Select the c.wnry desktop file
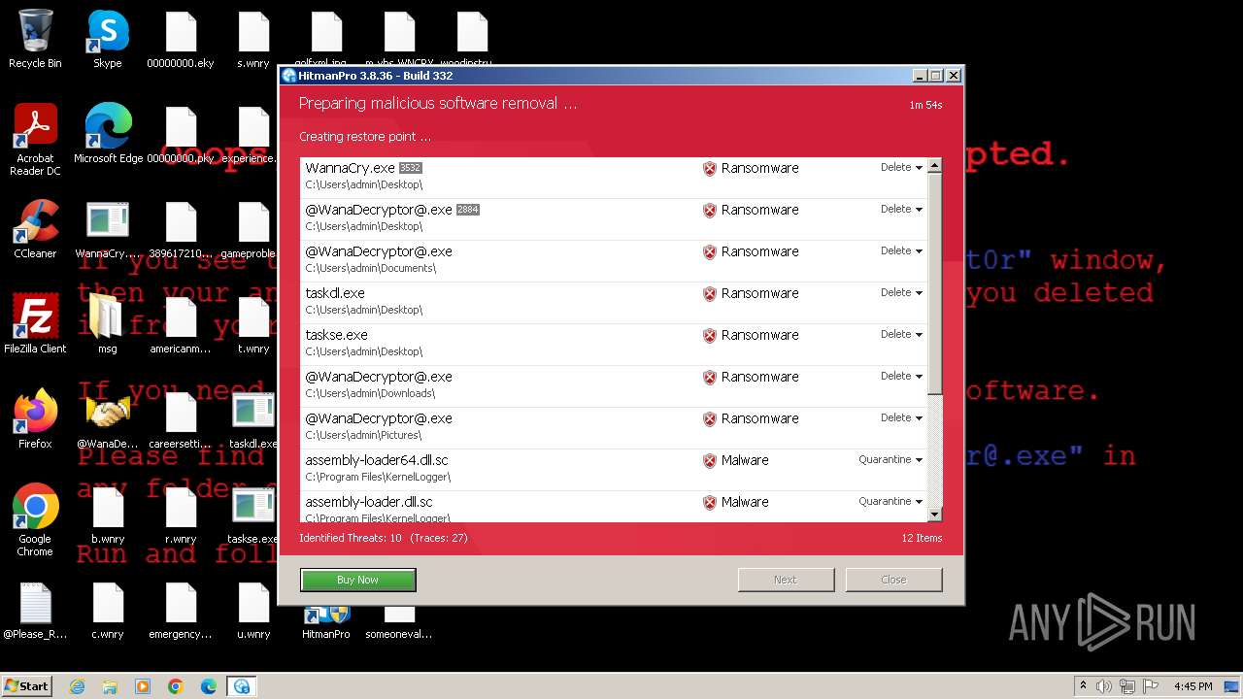 (x=108, y=610)
